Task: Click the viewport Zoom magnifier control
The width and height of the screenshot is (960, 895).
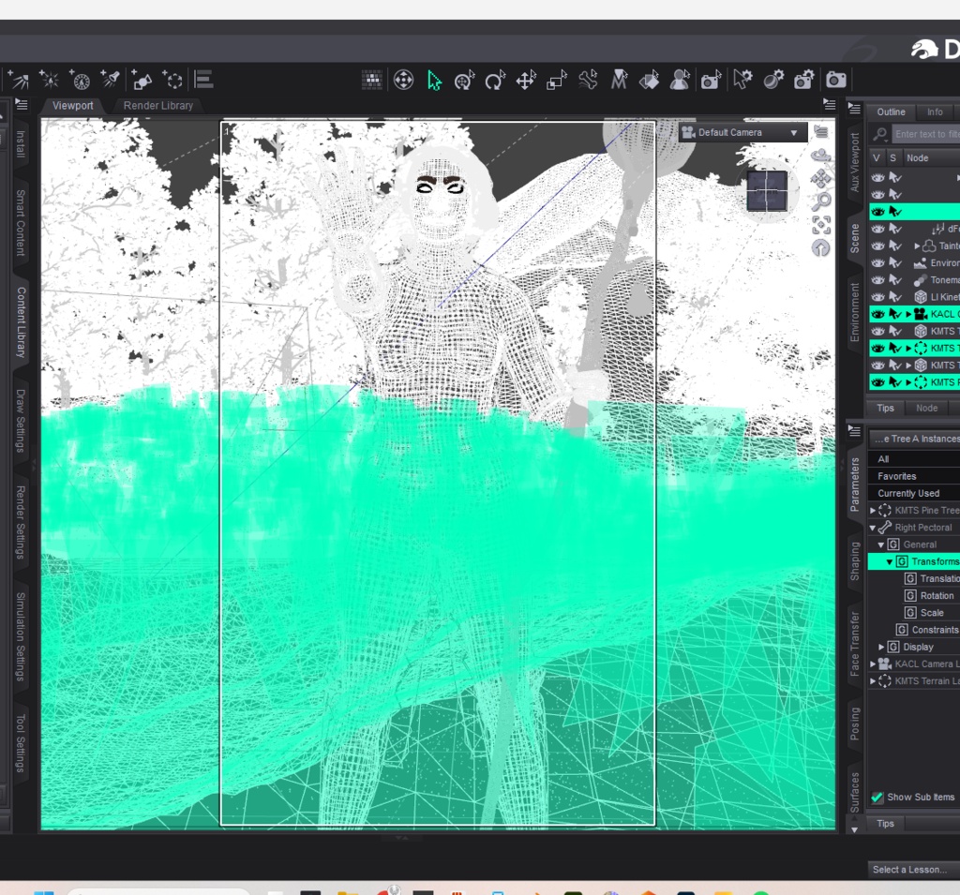Action: [821, 201]
